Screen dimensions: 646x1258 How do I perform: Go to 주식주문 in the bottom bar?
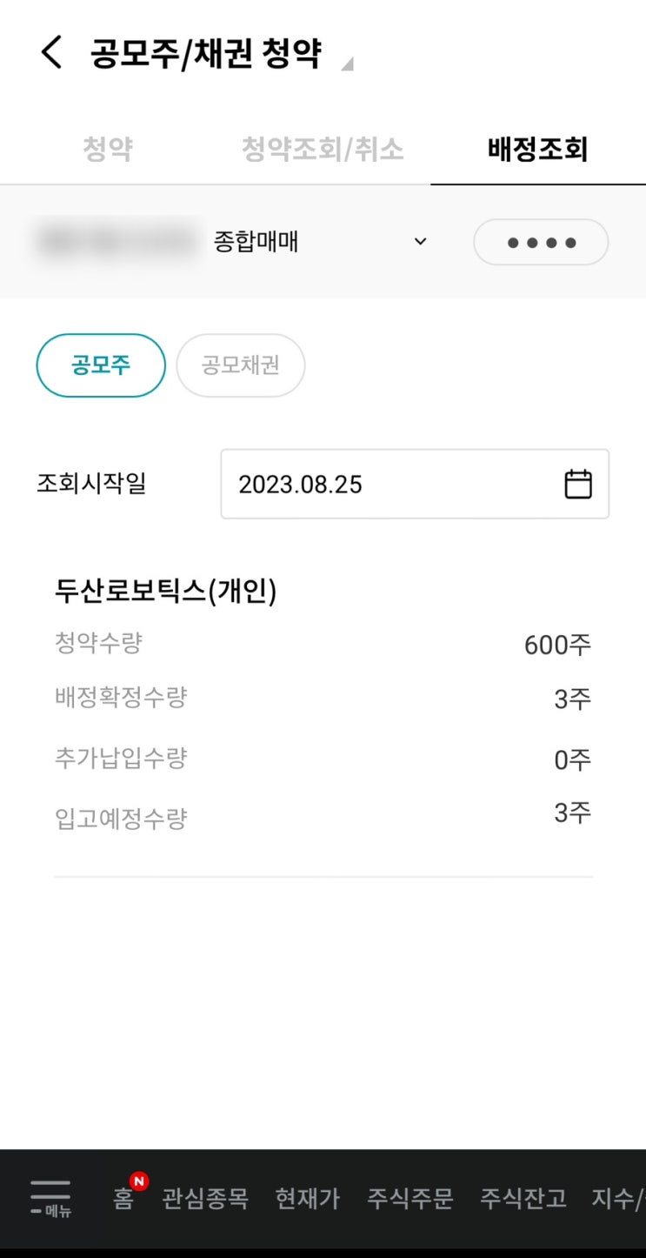tap(410, 1198)
